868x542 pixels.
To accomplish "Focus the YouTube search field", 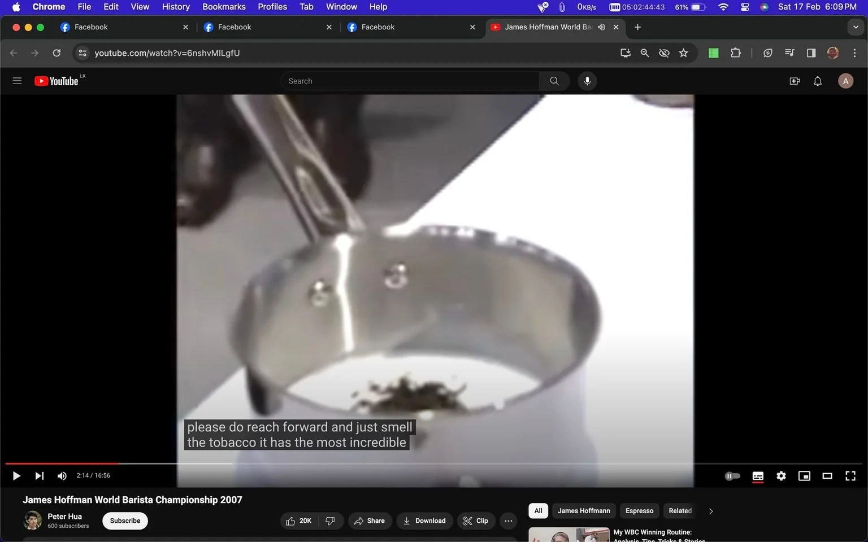I will click(410, 81).
